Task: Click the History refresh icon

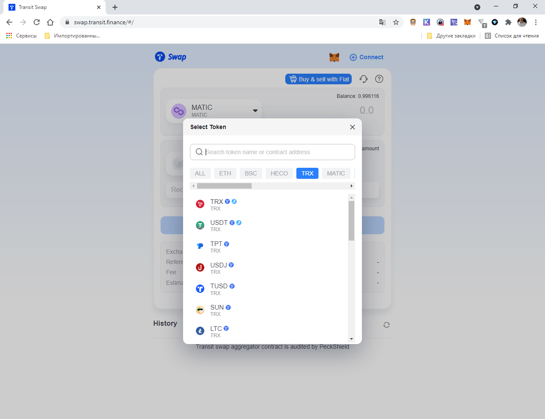Action: pos(387,325)
